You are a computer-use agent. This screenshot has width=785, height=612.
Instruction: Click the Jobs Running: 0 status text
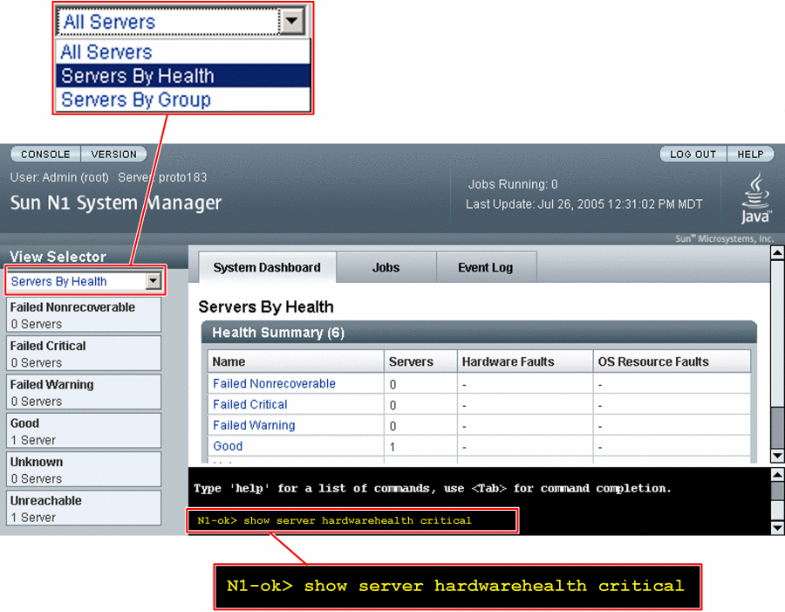[x=513, y=184]
